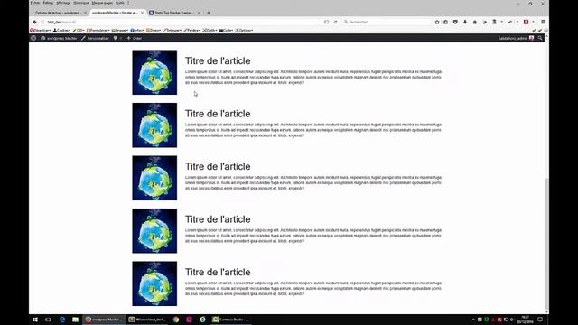Image resolution: width=578 pixels, height=325 pixels.
Task: Go to Firefox home page icon
Action: coord(475,22)
